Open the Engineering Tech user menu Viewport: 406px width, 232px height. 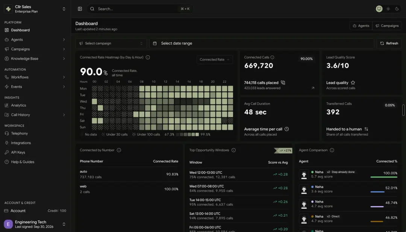tap(35, 224)
